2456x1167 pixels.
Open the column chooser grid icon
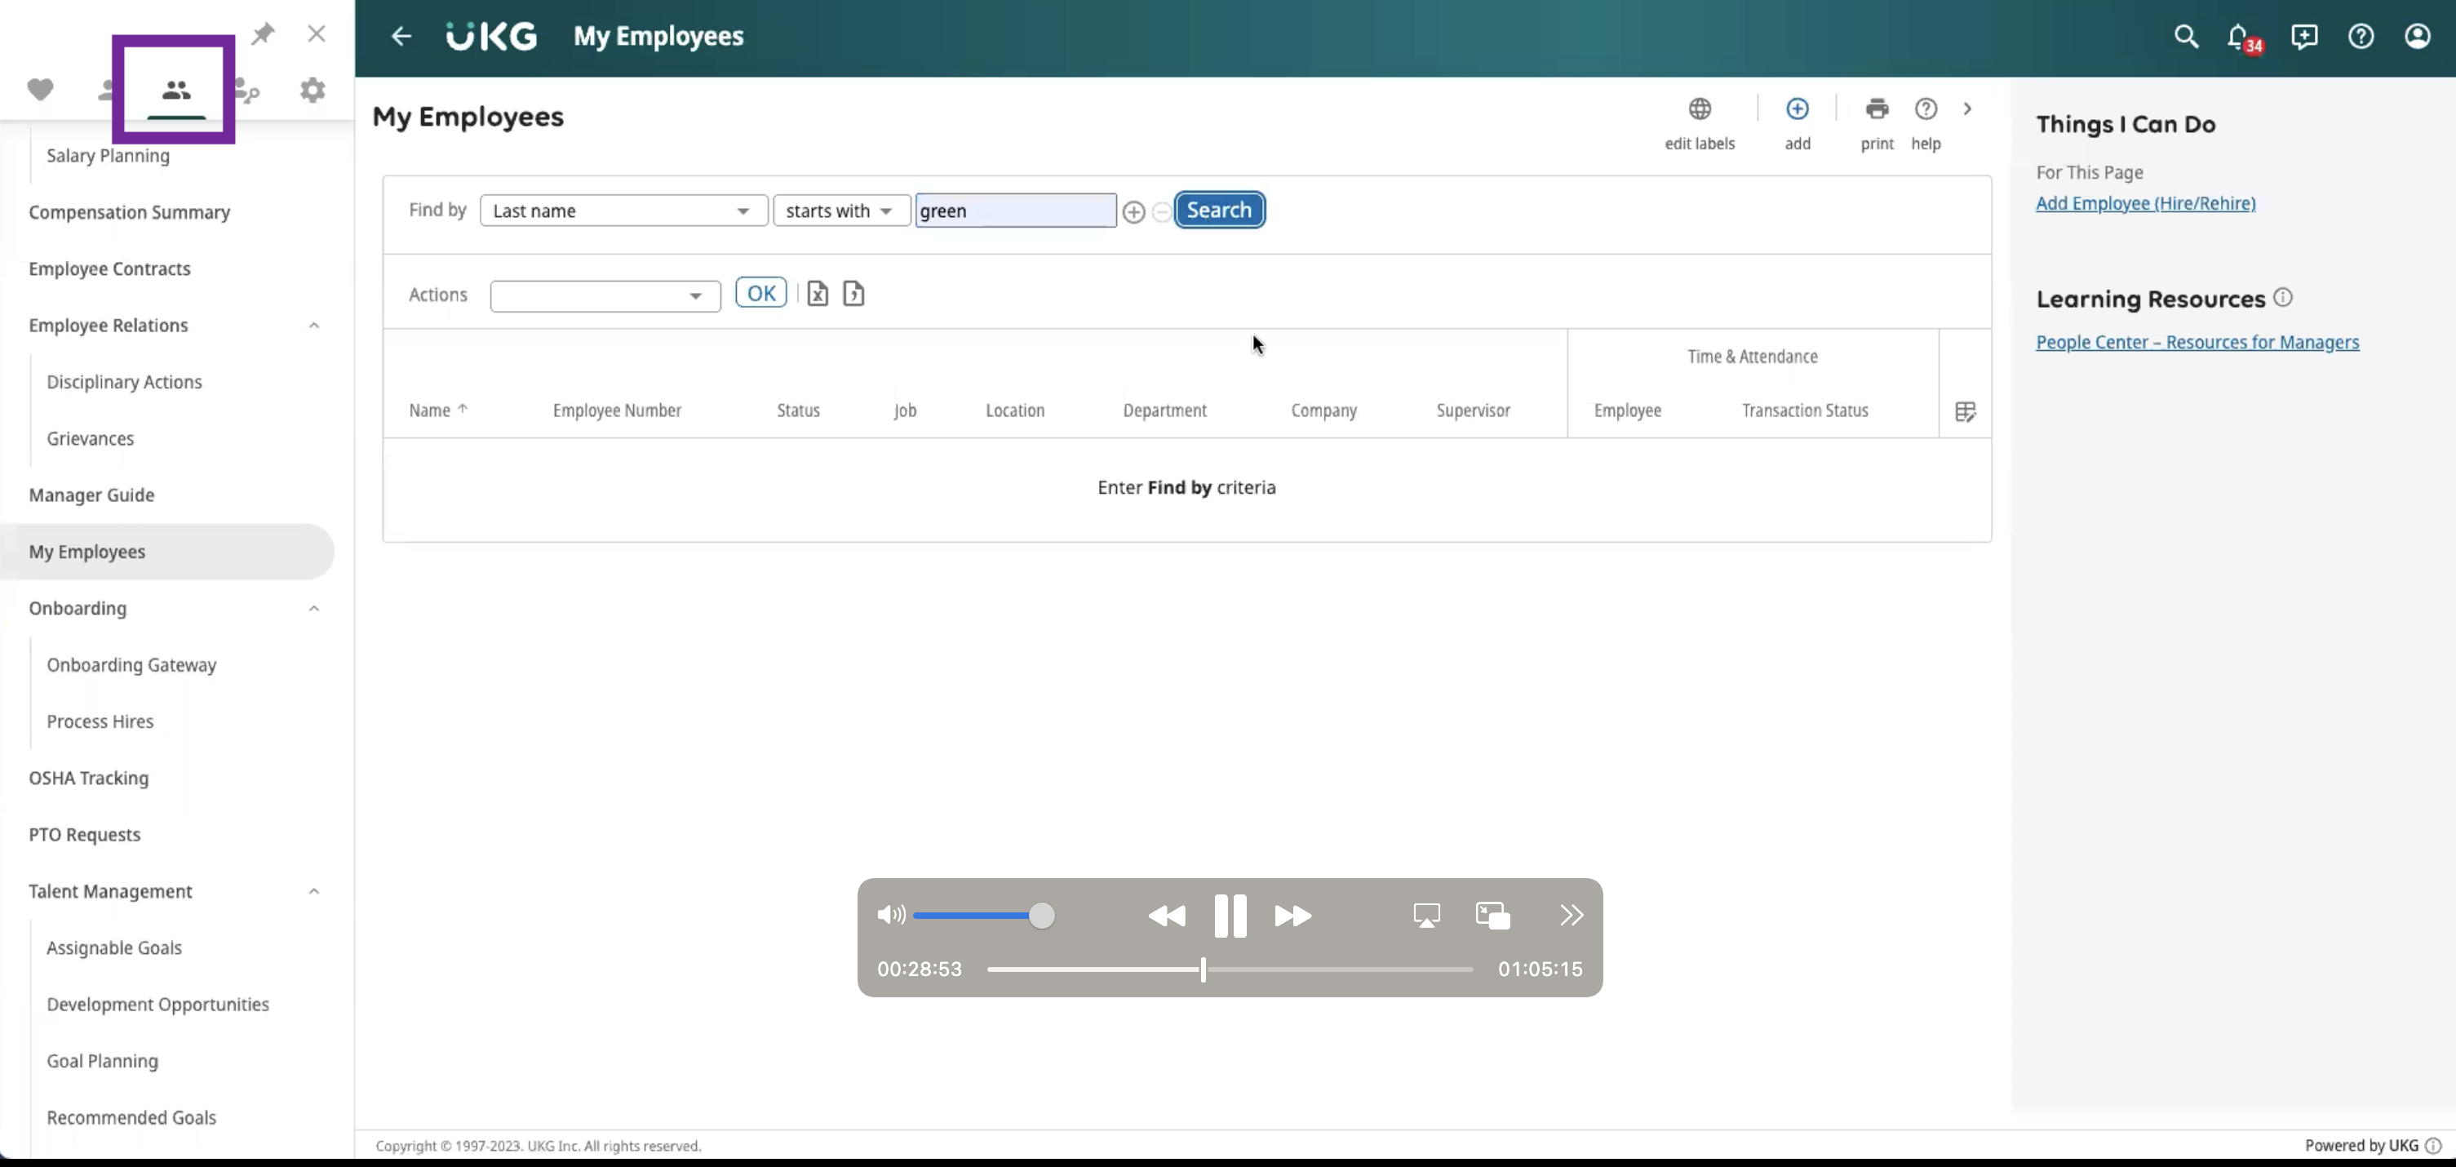point(1965,412)
